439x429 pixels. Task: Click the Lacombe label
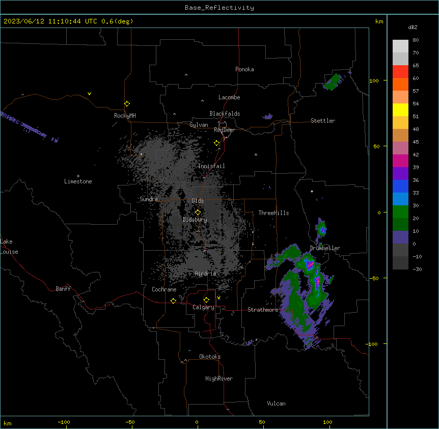(229, 97)
